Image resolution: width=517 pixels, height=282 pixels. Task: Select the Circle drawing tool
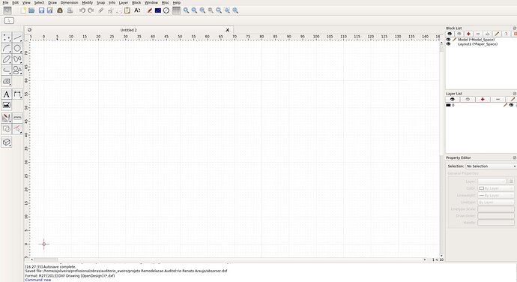click(x=17, y=49)
